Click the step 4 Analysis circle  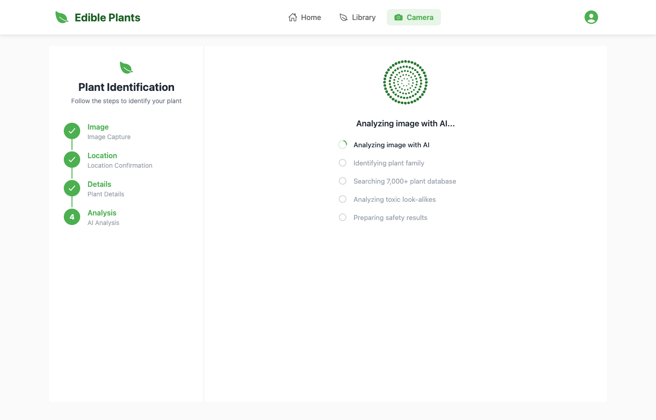pyautogui.click(x=72, y=217)
